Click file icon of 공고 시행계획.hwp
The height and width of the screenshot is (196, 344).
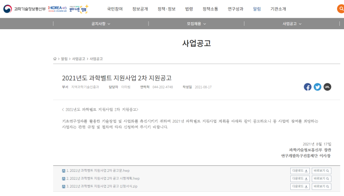[63, 179]
